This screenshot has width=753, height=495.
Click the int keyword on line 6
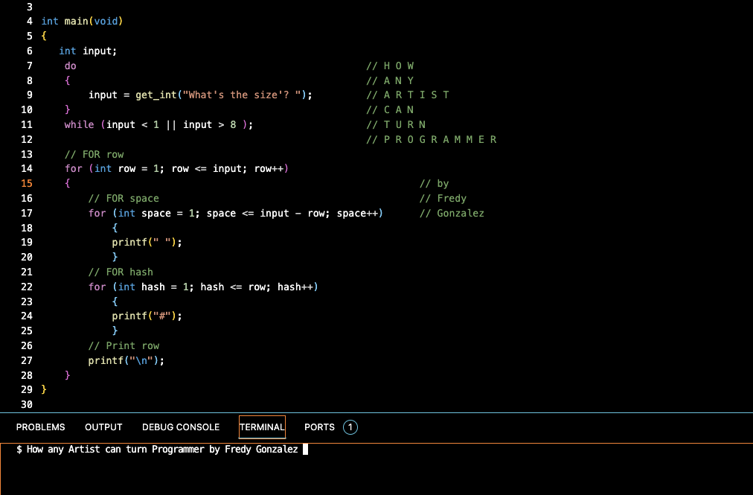pos(65,51)
